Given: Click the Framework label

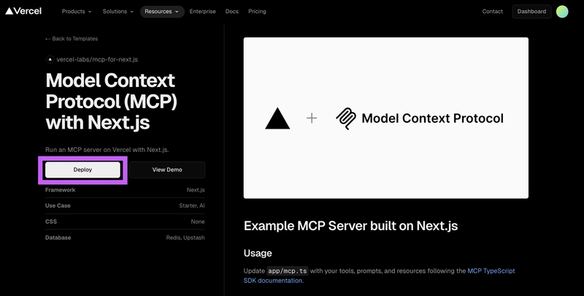Looking at the screenshot, I should [x=61, y=190].
